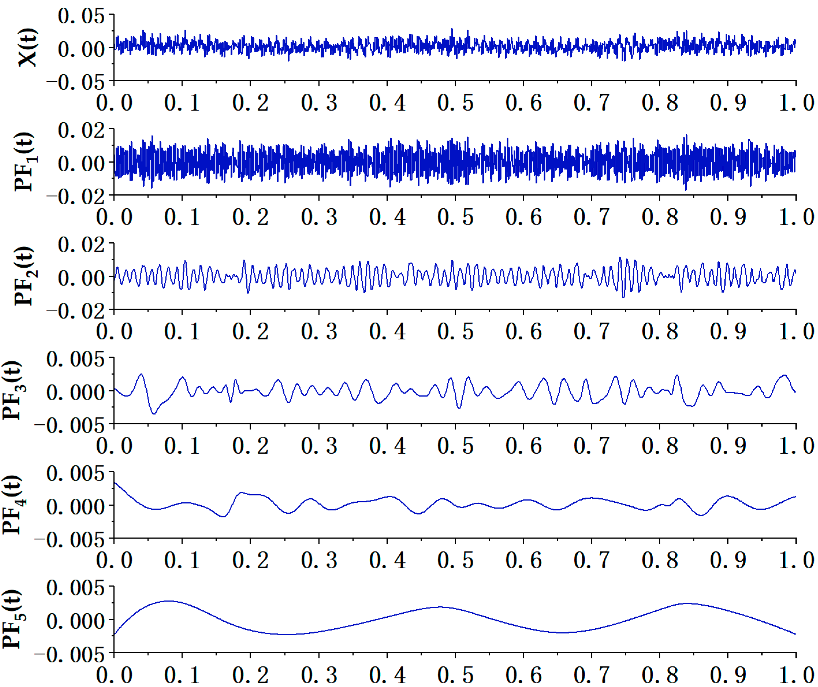The image size is (818, 687).
Task: Click the 0.5 x-tick below X(t) plot
Action: coord(455,103)
